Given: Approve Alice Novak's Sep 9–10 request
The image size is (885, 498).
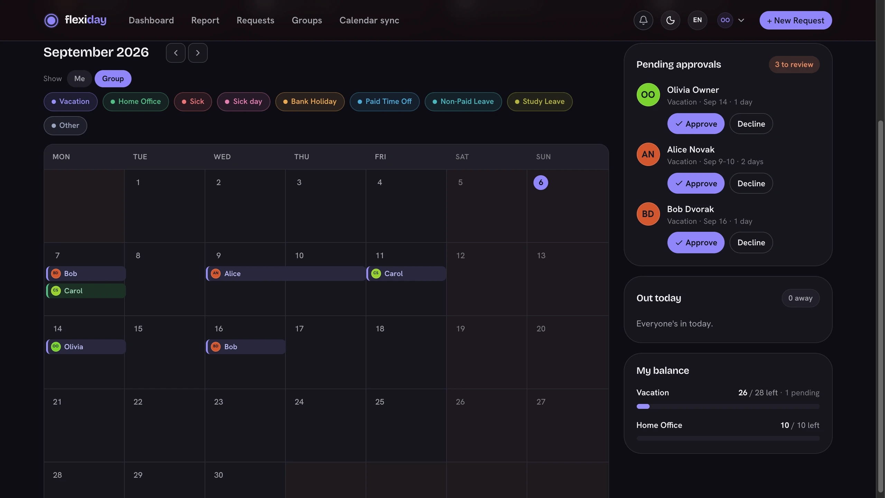Looking at the screenshot, I should (x=696, y=183).
